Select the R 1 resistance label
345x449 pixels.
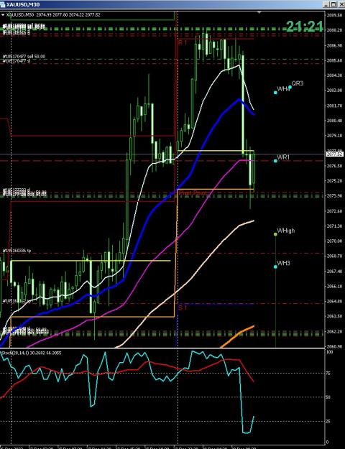pyautogui.click(x=183, y=42)
